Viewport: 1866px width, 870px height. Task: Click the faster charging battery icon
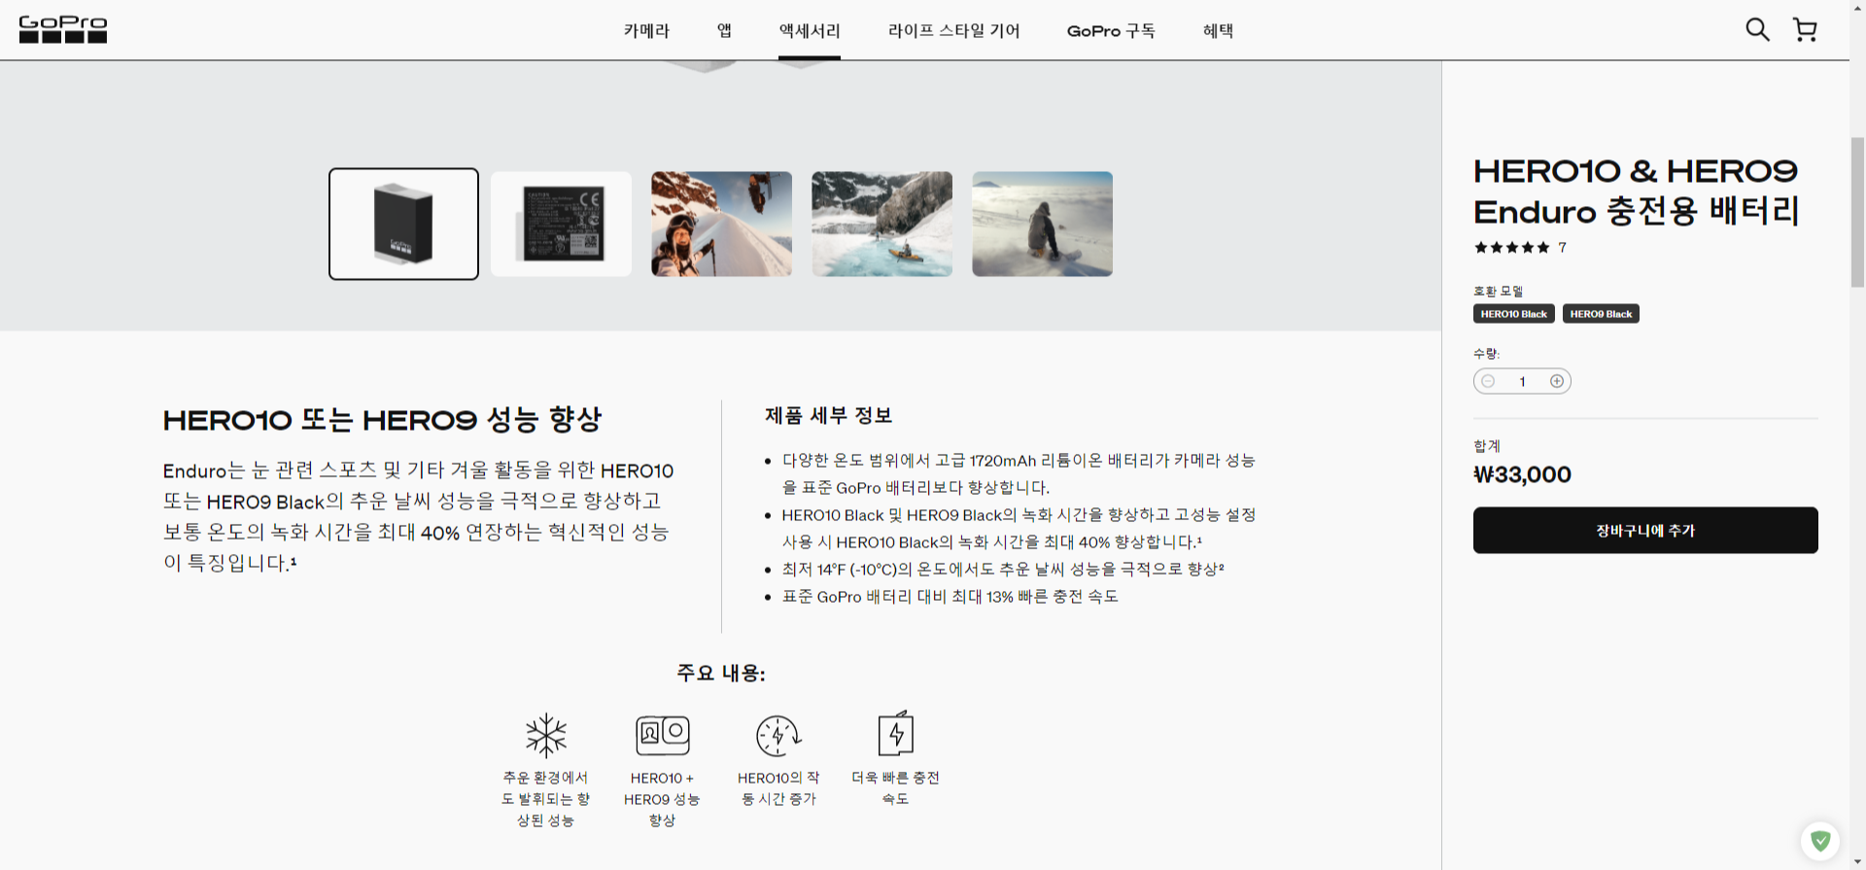coord(895,733)
